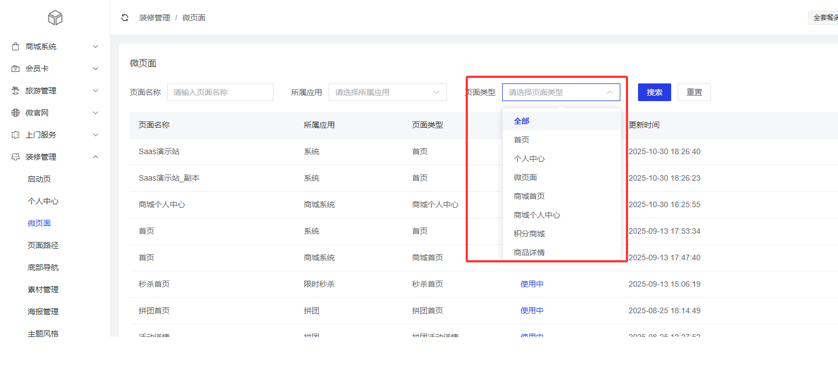Click the refresh icon beside breadcrumb

(x=125, y=18)
